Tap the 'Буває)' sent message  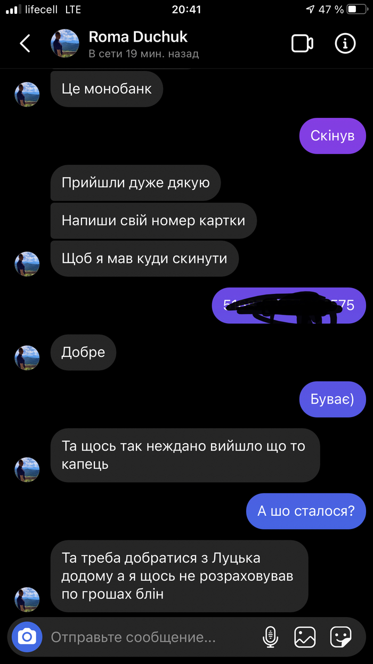coord(333,399)
